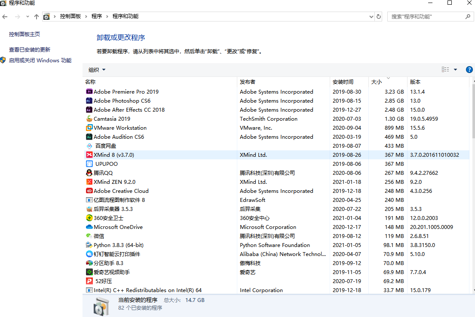Click the 3.23 GB size value
Viewport: 475px width, 317px height.
(394, 91)
